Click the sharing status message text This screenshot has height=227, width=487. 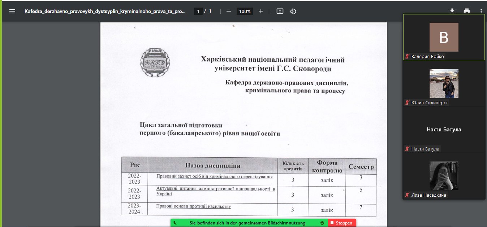247,223
